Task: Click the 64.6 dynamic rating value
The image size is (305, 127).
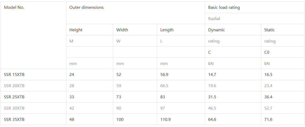Action: coord(212,120)
